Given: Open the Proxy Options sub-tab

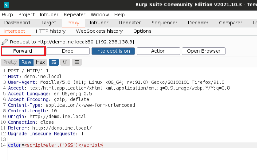Looking at the screenshot, I should click(x=142, y=31).
